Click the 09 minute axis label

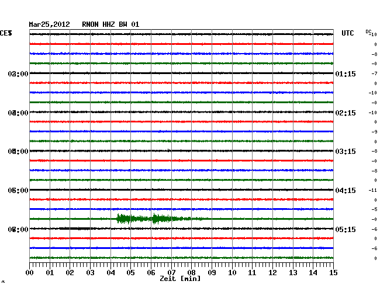coord(212,273)
